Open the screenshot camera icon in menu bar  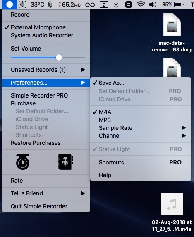[x=22, y=5]
